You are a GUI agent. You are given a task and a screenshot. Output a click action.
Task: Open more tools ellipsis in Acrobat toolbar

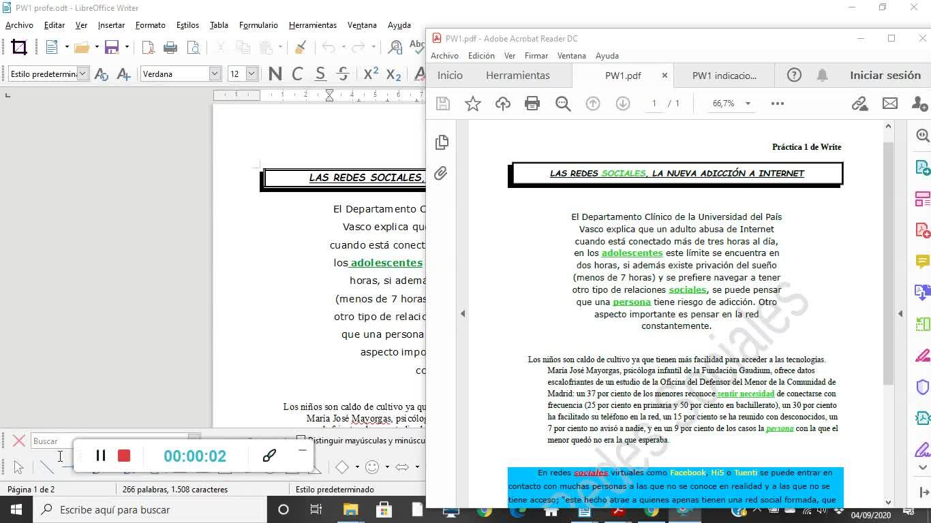(x=778, y=104)
